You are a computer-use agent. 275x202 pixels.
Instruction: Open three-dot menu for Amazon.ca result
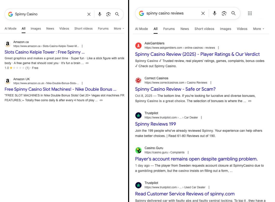click(82, 46)
